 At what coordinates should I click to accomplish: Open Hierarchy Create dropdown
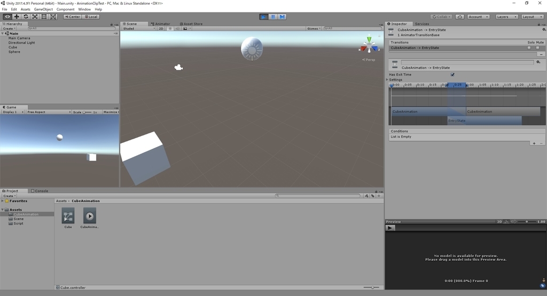pos(9,29)
